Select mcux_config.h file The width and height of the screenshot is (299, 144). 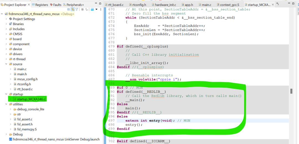pyautogui.click(x=27, y=79)
